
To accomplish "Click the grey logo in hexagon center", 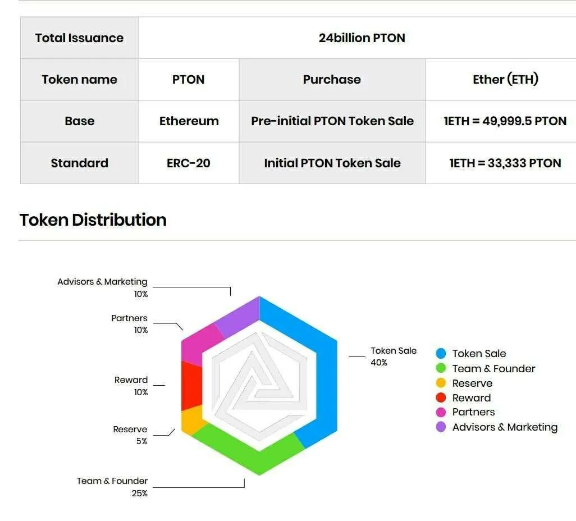I will [259, 385].
